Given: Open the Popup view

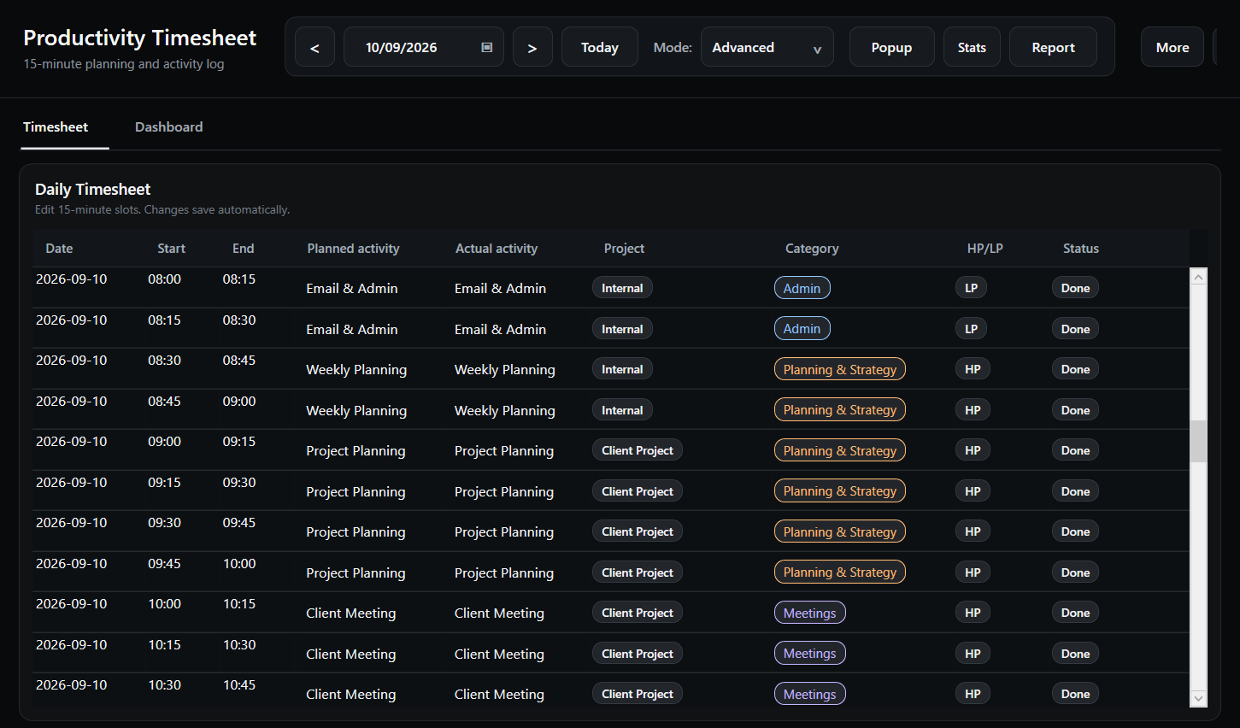Looking at the screenshot, I should click(x=891, y=47).
